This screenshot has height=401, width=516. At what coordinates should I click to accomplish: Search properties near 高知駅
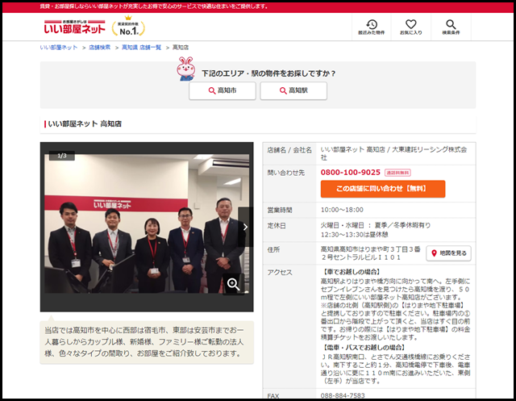coord(293,90)
